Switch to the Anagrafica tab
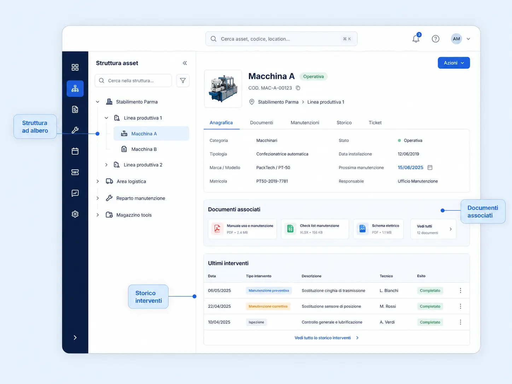Image resolution: width=512 pixels, height=384 pixels. point(221,123)
